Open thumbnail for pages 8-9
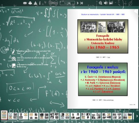Image resolution: width=139 pixels, height=123 pixels. [44, 116]
